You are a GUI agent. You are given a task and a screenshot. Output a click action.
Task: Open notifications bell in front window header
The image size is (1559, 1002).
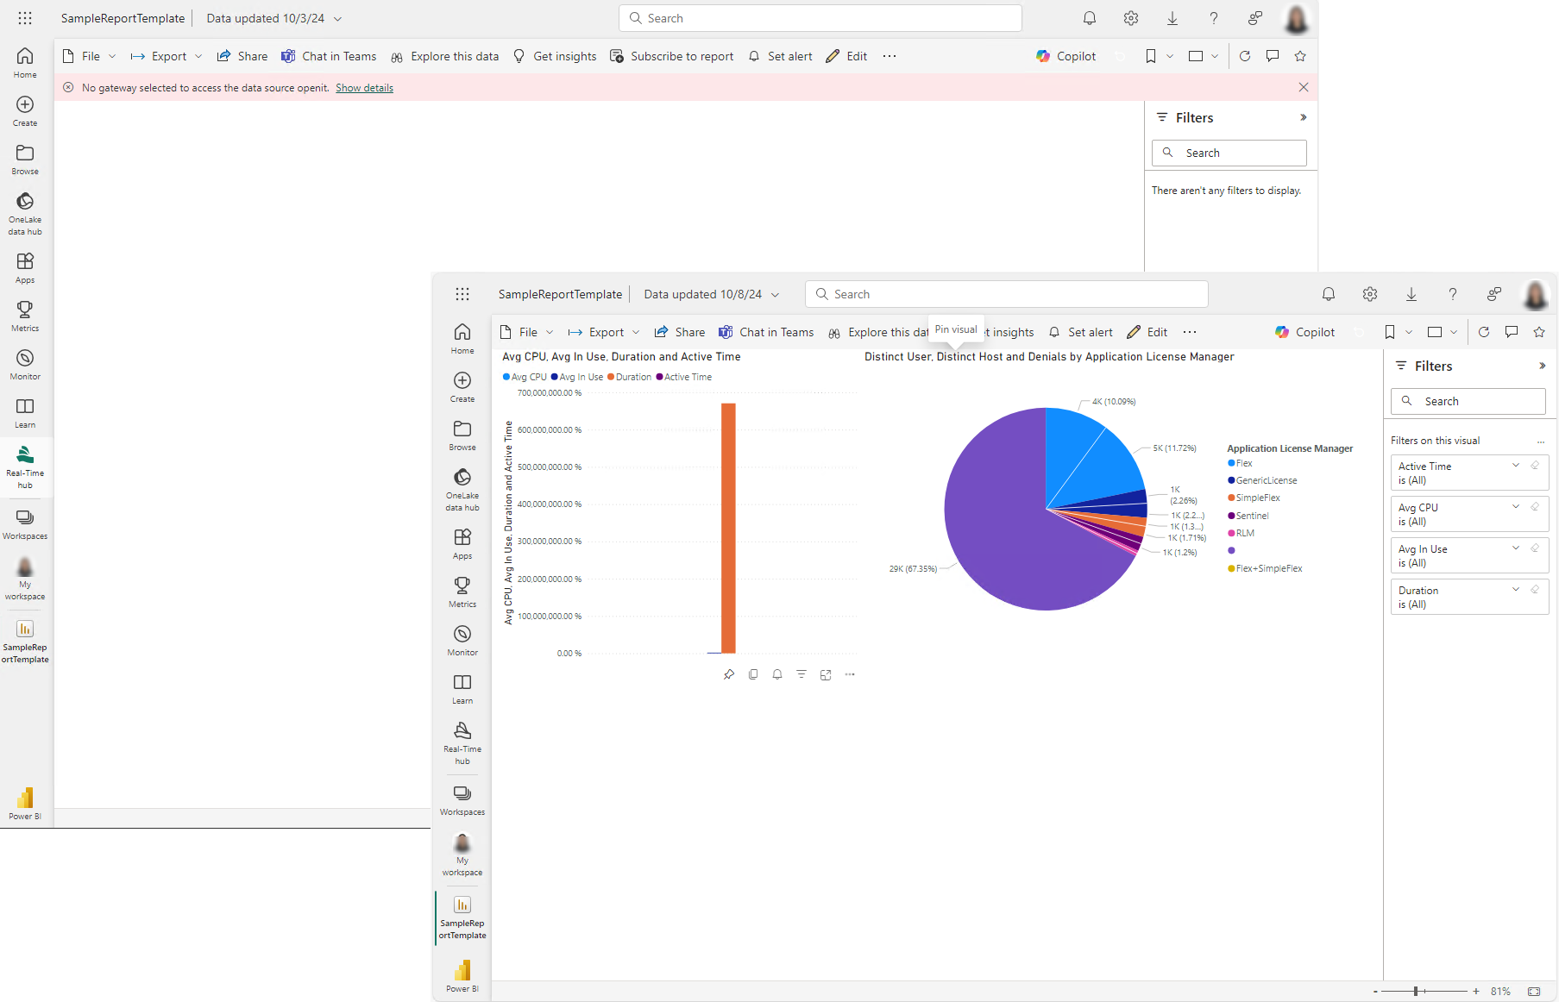(1329, 294)
